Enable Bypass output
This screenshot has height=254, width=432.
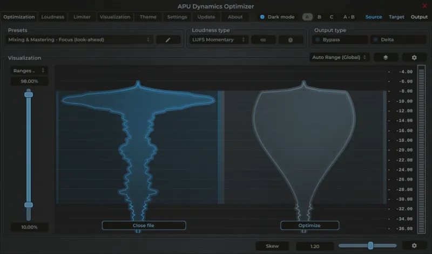(340, 39)
